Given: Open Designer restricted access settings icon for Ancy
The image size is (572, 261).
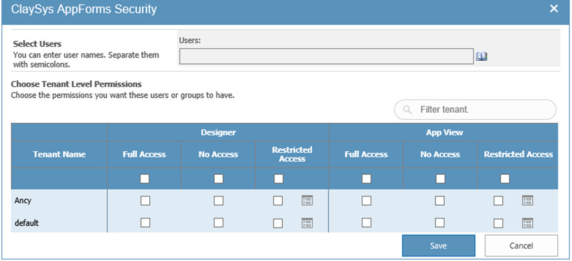Looking at the screenshot, I should 307,200.
